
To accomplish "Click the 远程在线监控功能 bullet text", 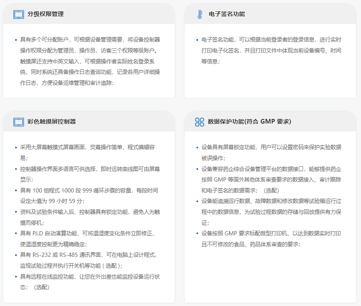I will (90, 282).
